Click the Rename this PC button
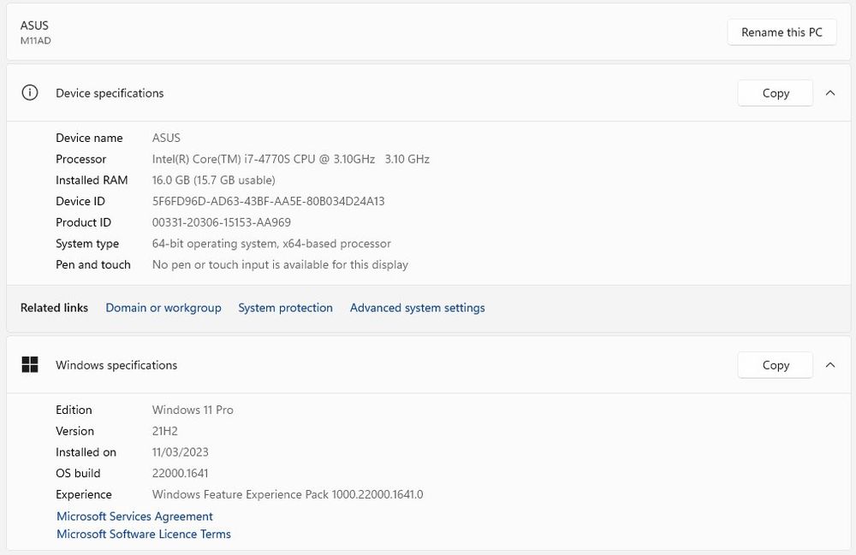Viewport: 856px width, 555px height. pos(782,32)
